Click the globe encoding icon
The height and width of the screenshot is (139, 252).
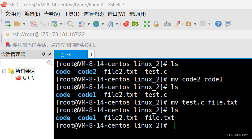96,24
